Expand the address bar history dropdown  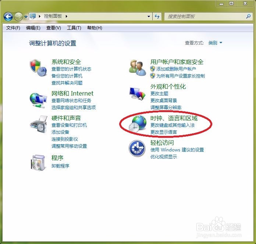click(x=149, y=16)
